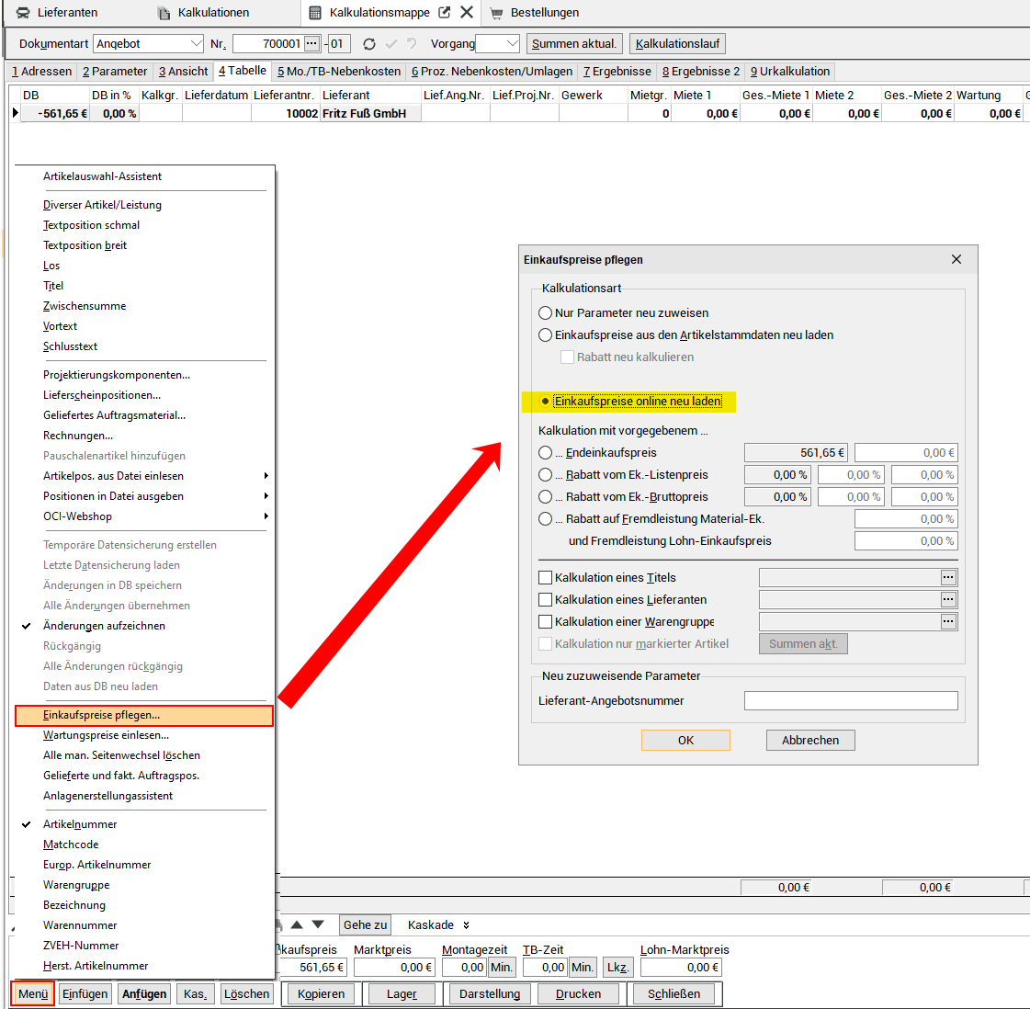
Task: Choose the Endeinkaufspreis calculation option
Action: pyautogui.click(x=545, y=453)
